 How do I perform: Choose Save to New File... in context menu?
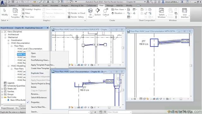tap(39, 107)
